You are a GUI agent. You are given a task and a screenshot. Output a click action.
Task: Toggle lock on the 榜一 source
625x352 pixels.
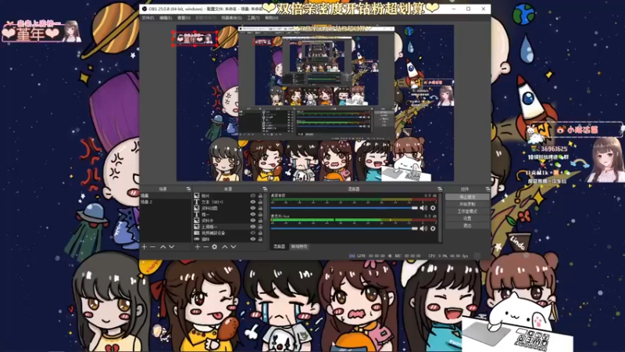pyautogui.click(x=260, y=214)
